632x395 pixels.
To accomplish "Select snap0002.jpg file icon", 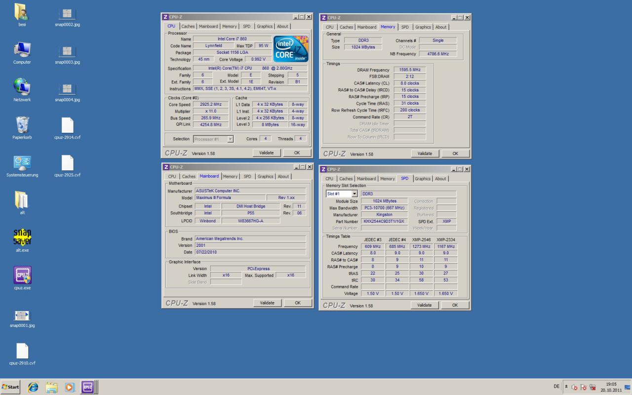I will (67, 17).
